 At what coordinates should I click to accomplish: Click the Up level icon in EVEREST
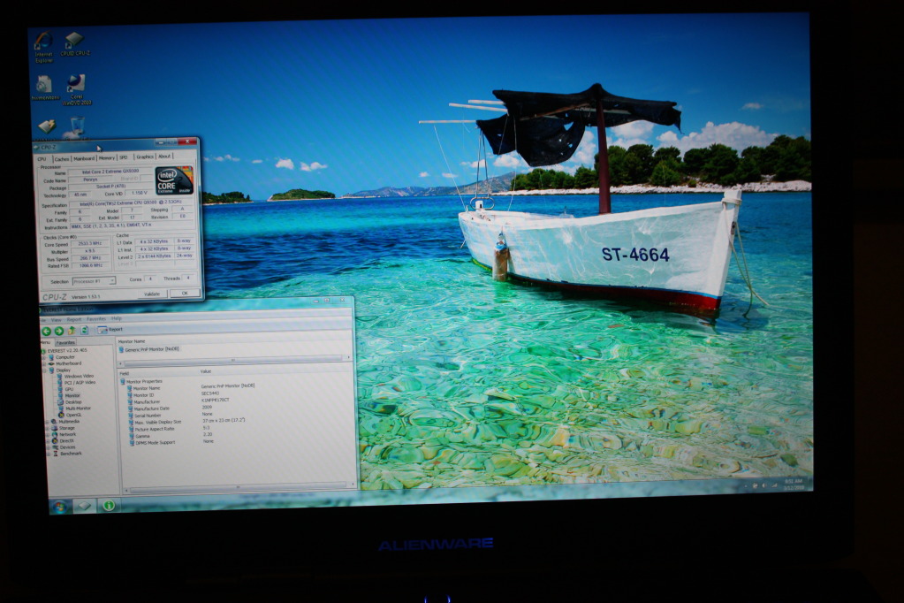pos(72,330)
